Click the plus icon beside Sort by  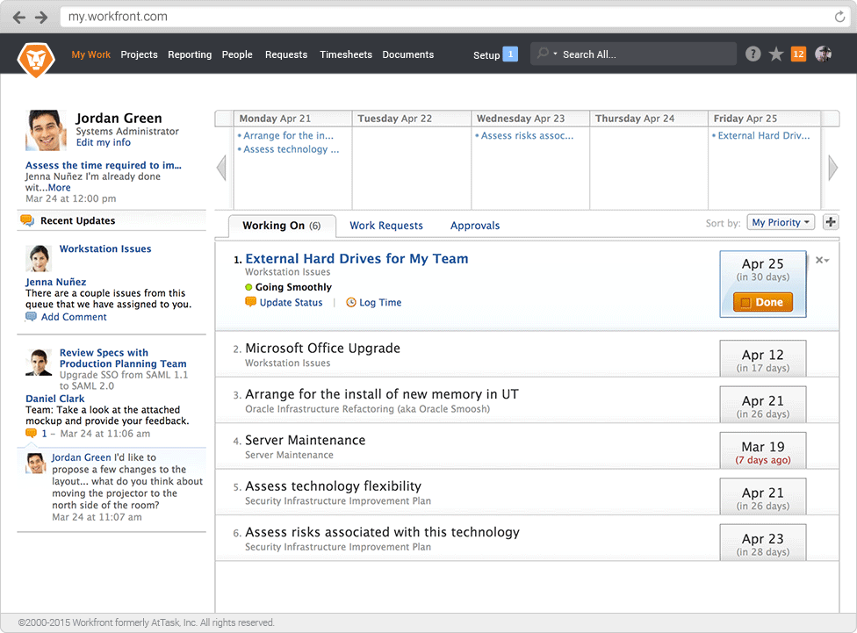(830, 223)
